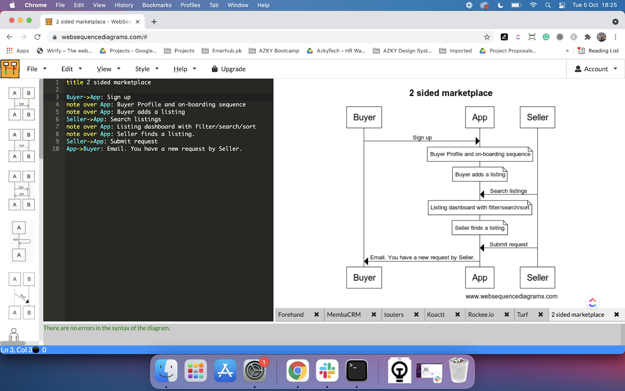This screenshot has width=625, height=391.
Task: Close the Rockee.io diagram tab
Action: point(507,314)
